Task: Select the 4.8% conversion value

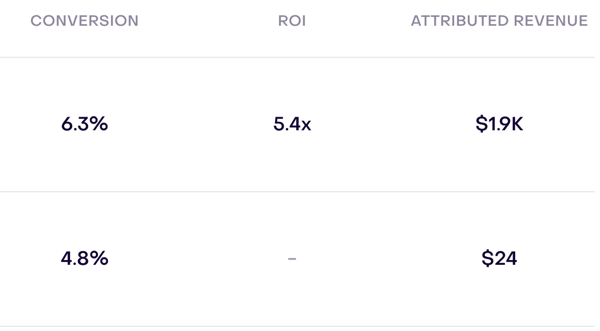Action: click(85, 258)
